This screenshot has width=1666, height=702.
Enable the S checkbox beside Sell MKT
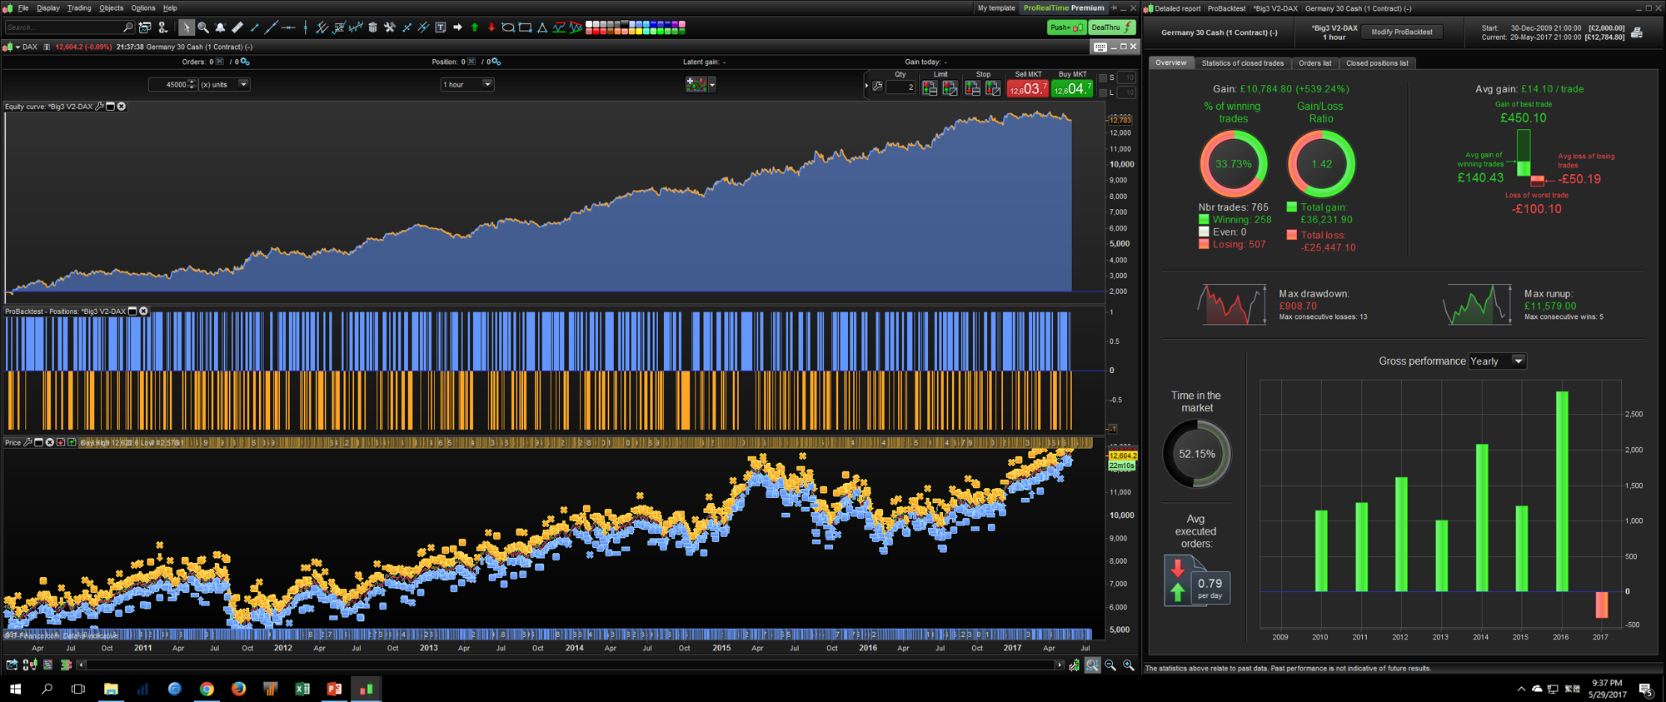tap(1103, 78)
